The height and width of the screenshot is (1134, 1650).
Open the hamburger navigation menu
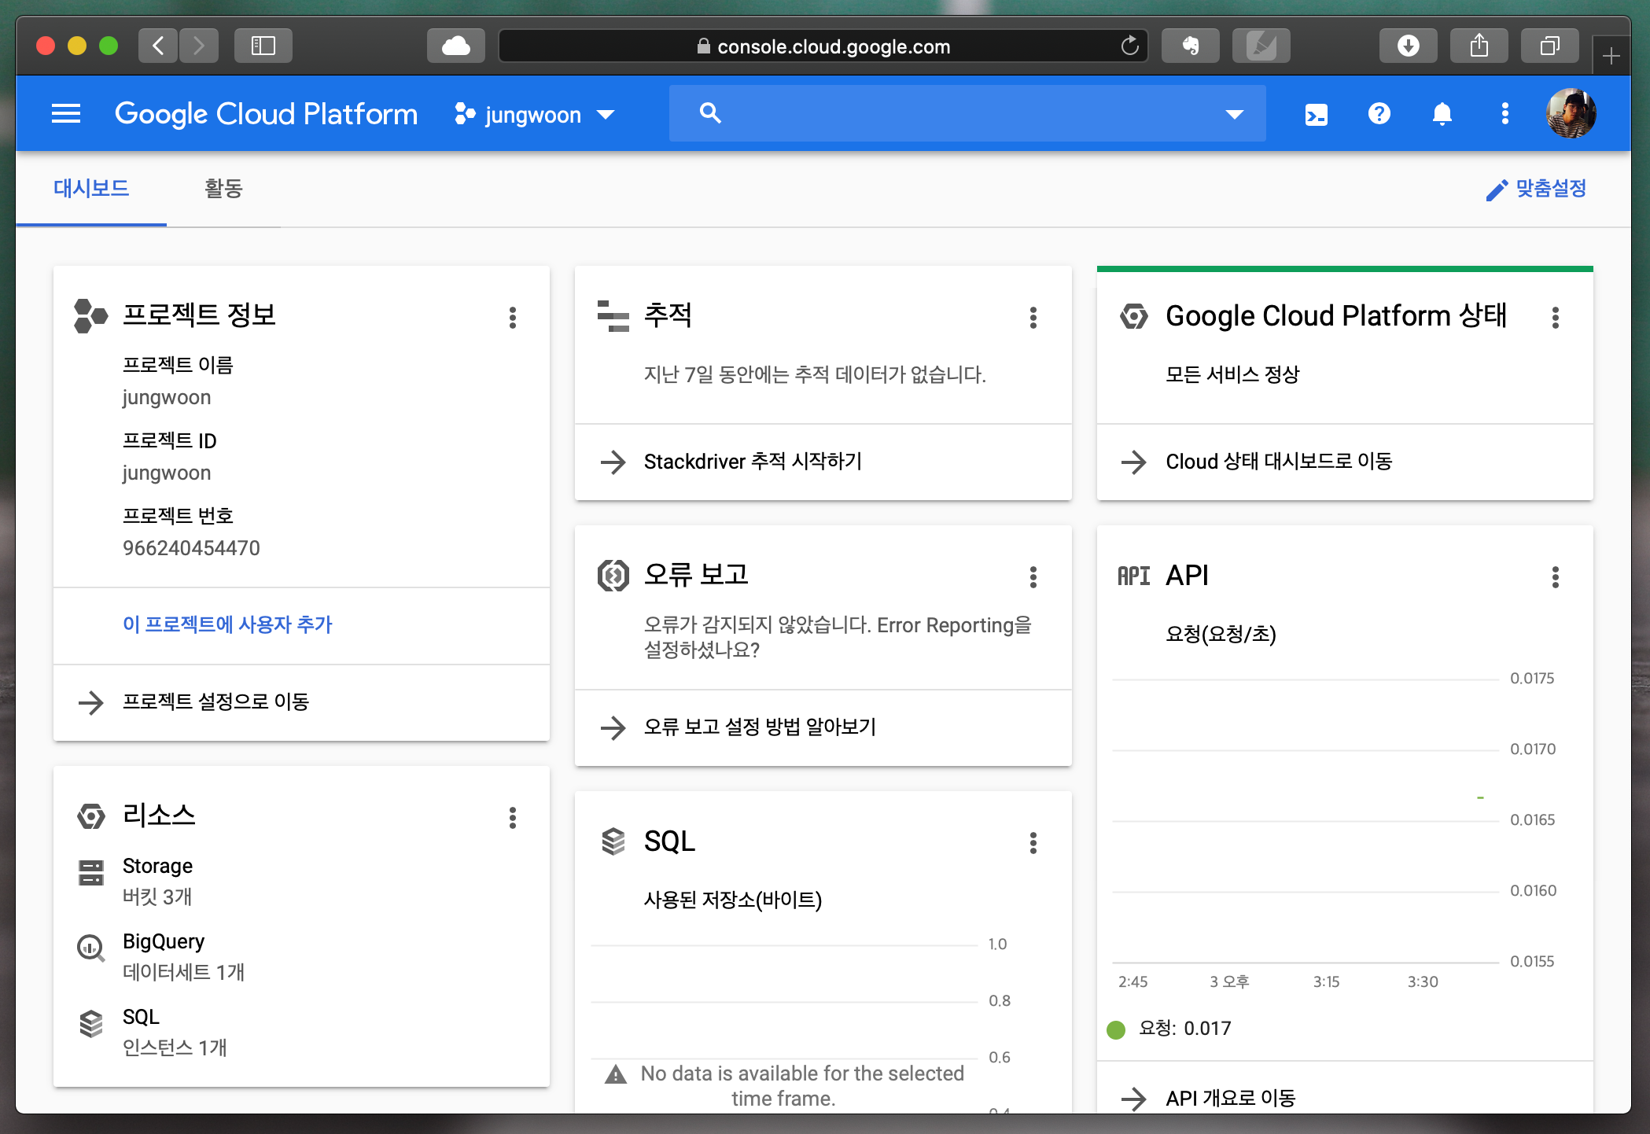(x=65, y=114)
